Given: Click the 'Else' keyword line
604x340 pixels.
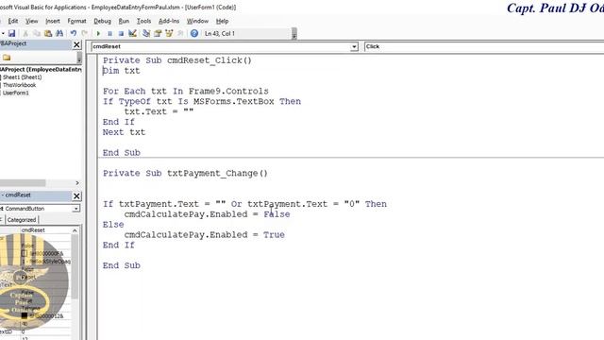Looking at the screenshot, I should tap(113, 225).
